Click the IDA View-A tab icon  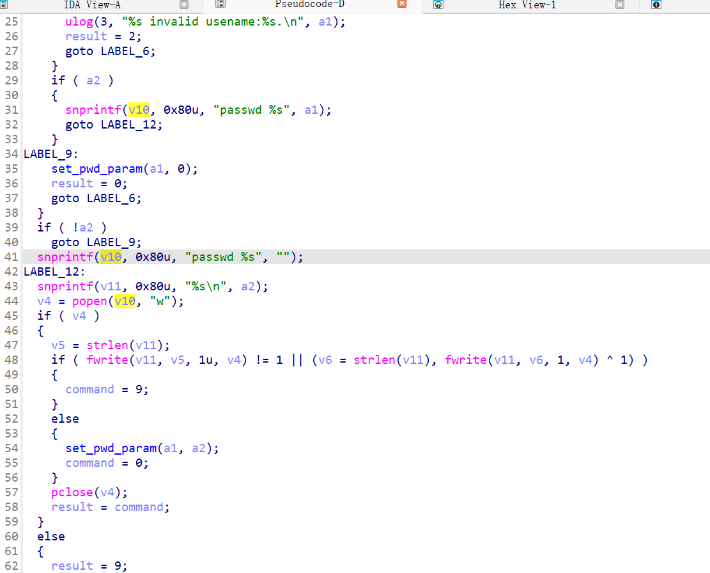click(3, 4)
